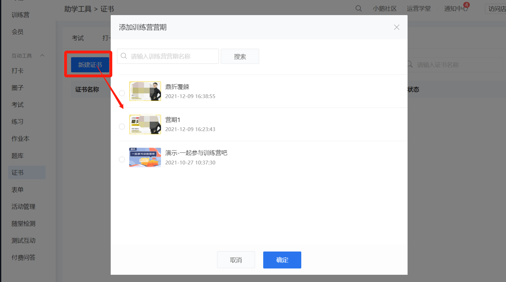This screenshot has width=506, height=282.
Task: Open 考试 in the sidebar
Action: [18, 105]
